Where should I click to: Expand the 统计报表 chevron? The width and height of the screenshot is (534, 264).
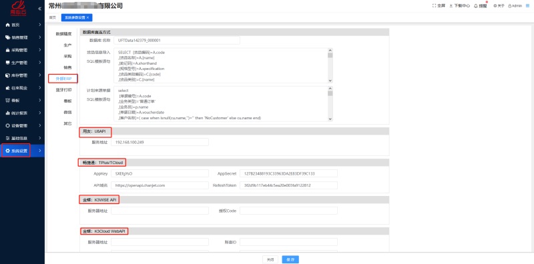click(40, 113)
